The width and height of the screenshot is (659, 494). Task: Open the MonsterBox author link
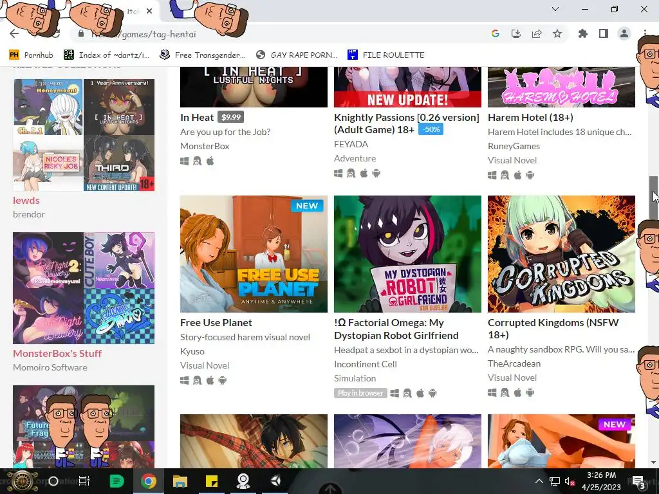click(x=205, y=146)
